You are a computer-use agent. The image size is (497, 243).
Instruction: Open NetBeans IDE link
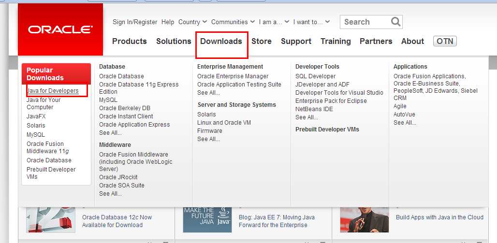point(314,109)
